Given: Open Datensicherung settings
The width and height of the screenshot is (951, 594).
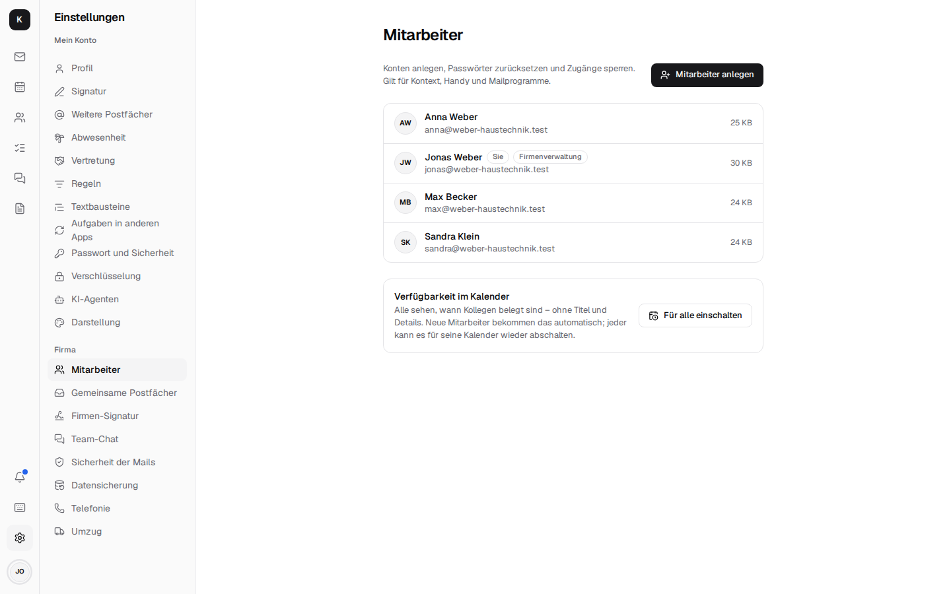Looking at the screenshot, I should 117,485.
